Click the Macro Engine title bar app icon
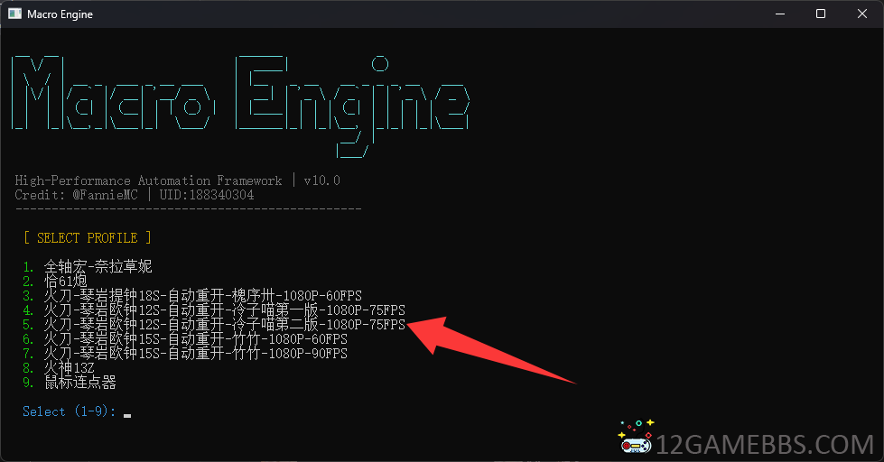This screenshot has width=884, height=462. pos(14,14)
